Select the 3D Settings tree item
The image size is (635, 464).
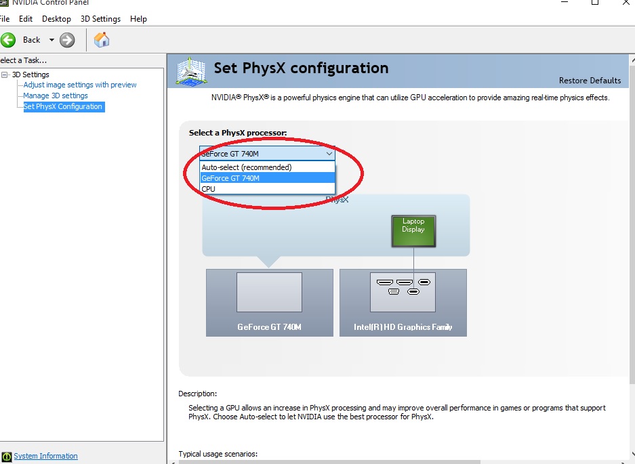pyautogui.click(x=30, y=75)
